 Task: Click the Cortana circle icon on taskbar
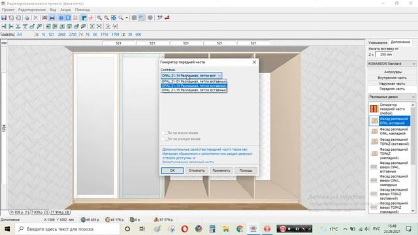tap(127, 229)
